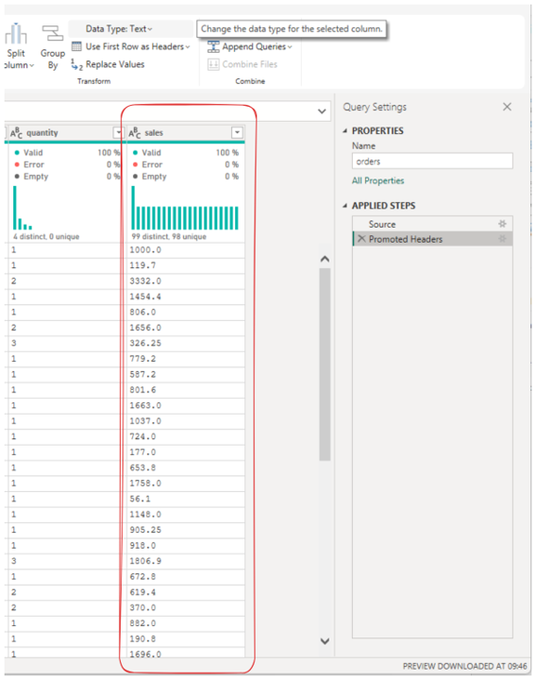This screenshot has width=536, height=680.
Task: Open the All Properties link
Action: (377, 180)
